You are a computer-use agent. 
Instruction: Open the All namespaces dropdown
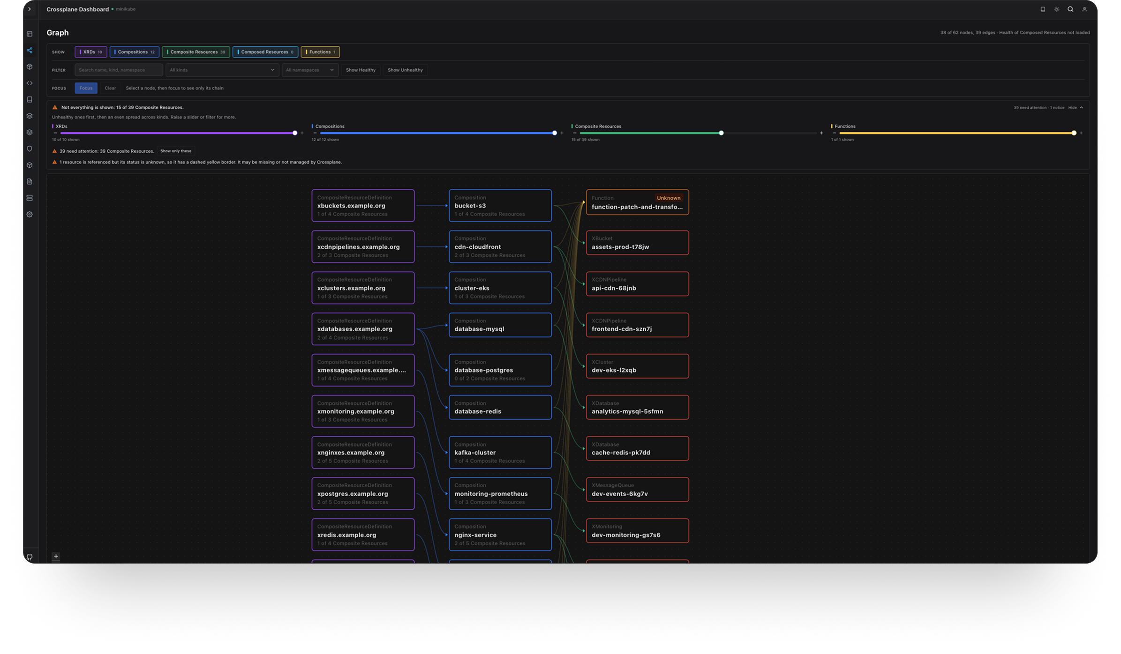pyautogui.click(x=310, y=70)
